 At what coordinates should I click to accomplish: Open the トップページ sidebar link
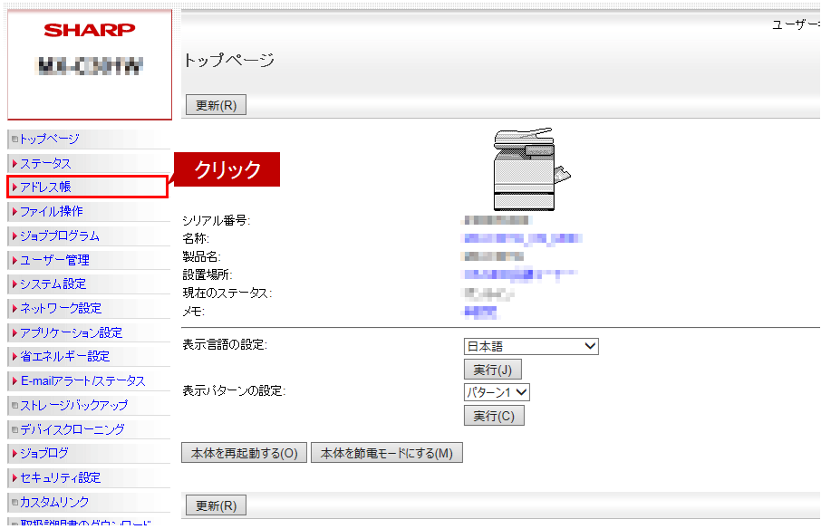point(50,139)
